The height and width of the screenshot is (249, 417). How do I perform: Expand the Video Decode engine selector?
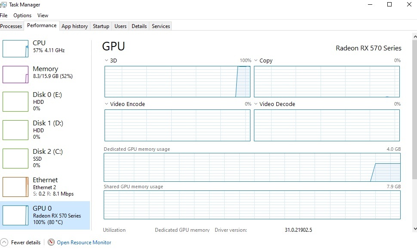click(x=256, y=104)
